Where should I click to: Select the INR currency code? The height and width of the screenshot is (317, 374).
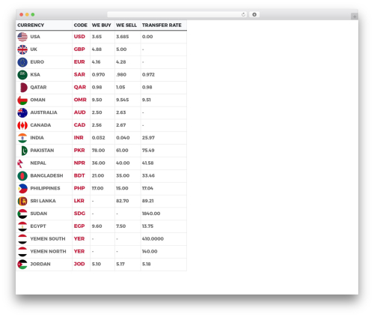point(79,138)
